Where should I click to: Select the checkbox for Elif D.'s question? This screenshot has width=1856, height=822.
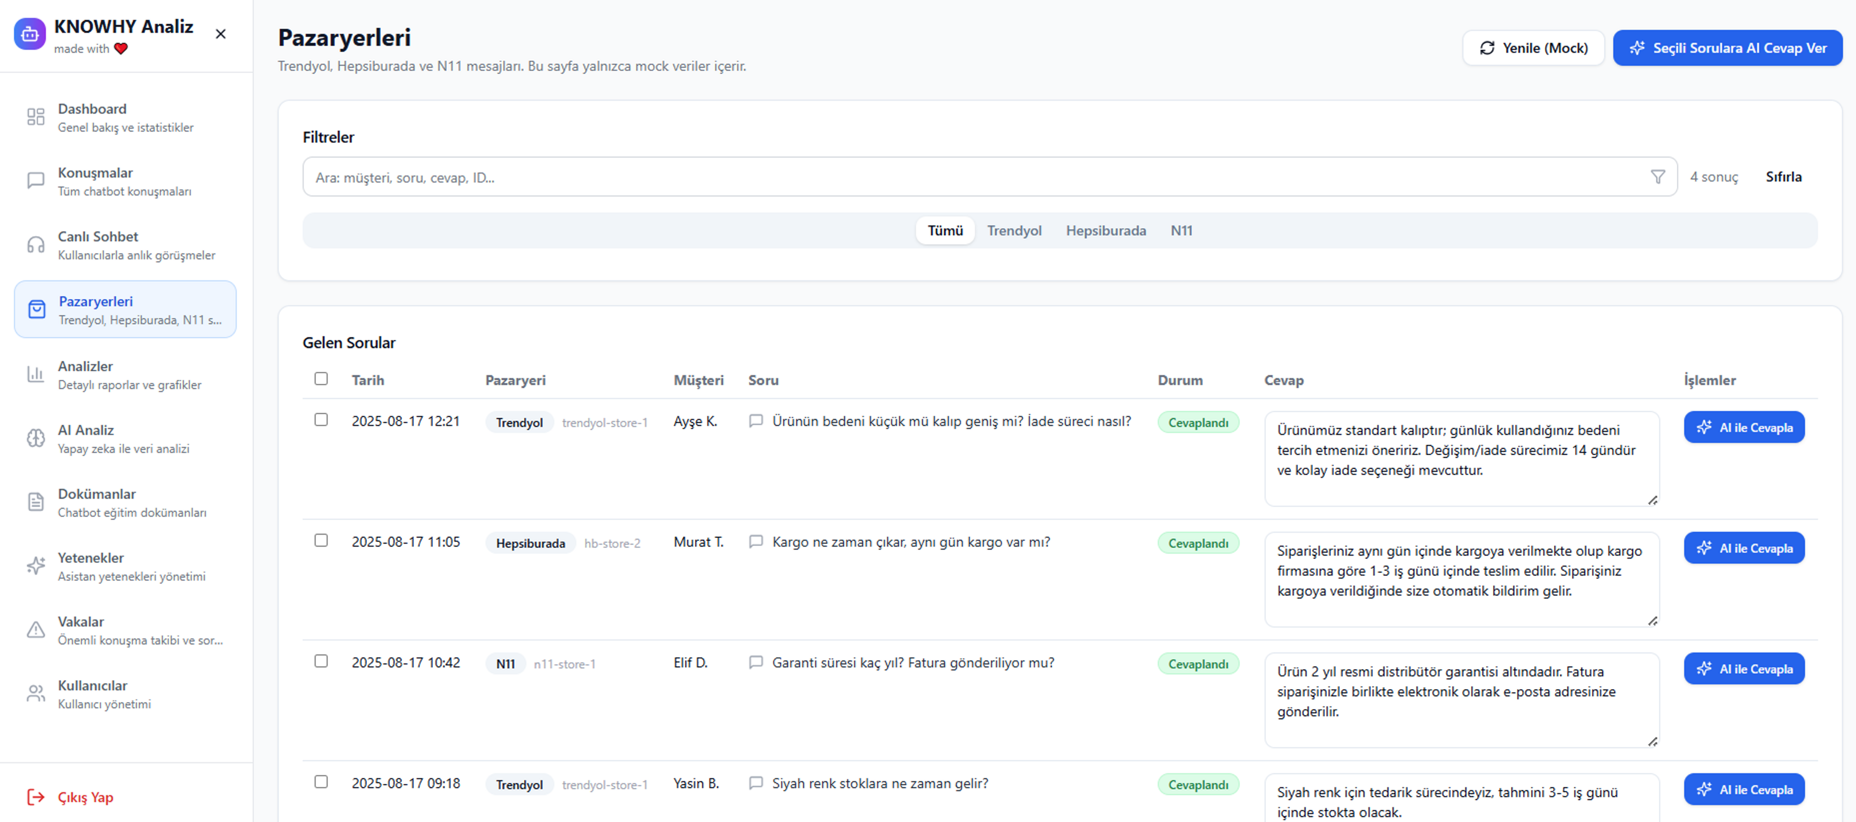(321, 662)
